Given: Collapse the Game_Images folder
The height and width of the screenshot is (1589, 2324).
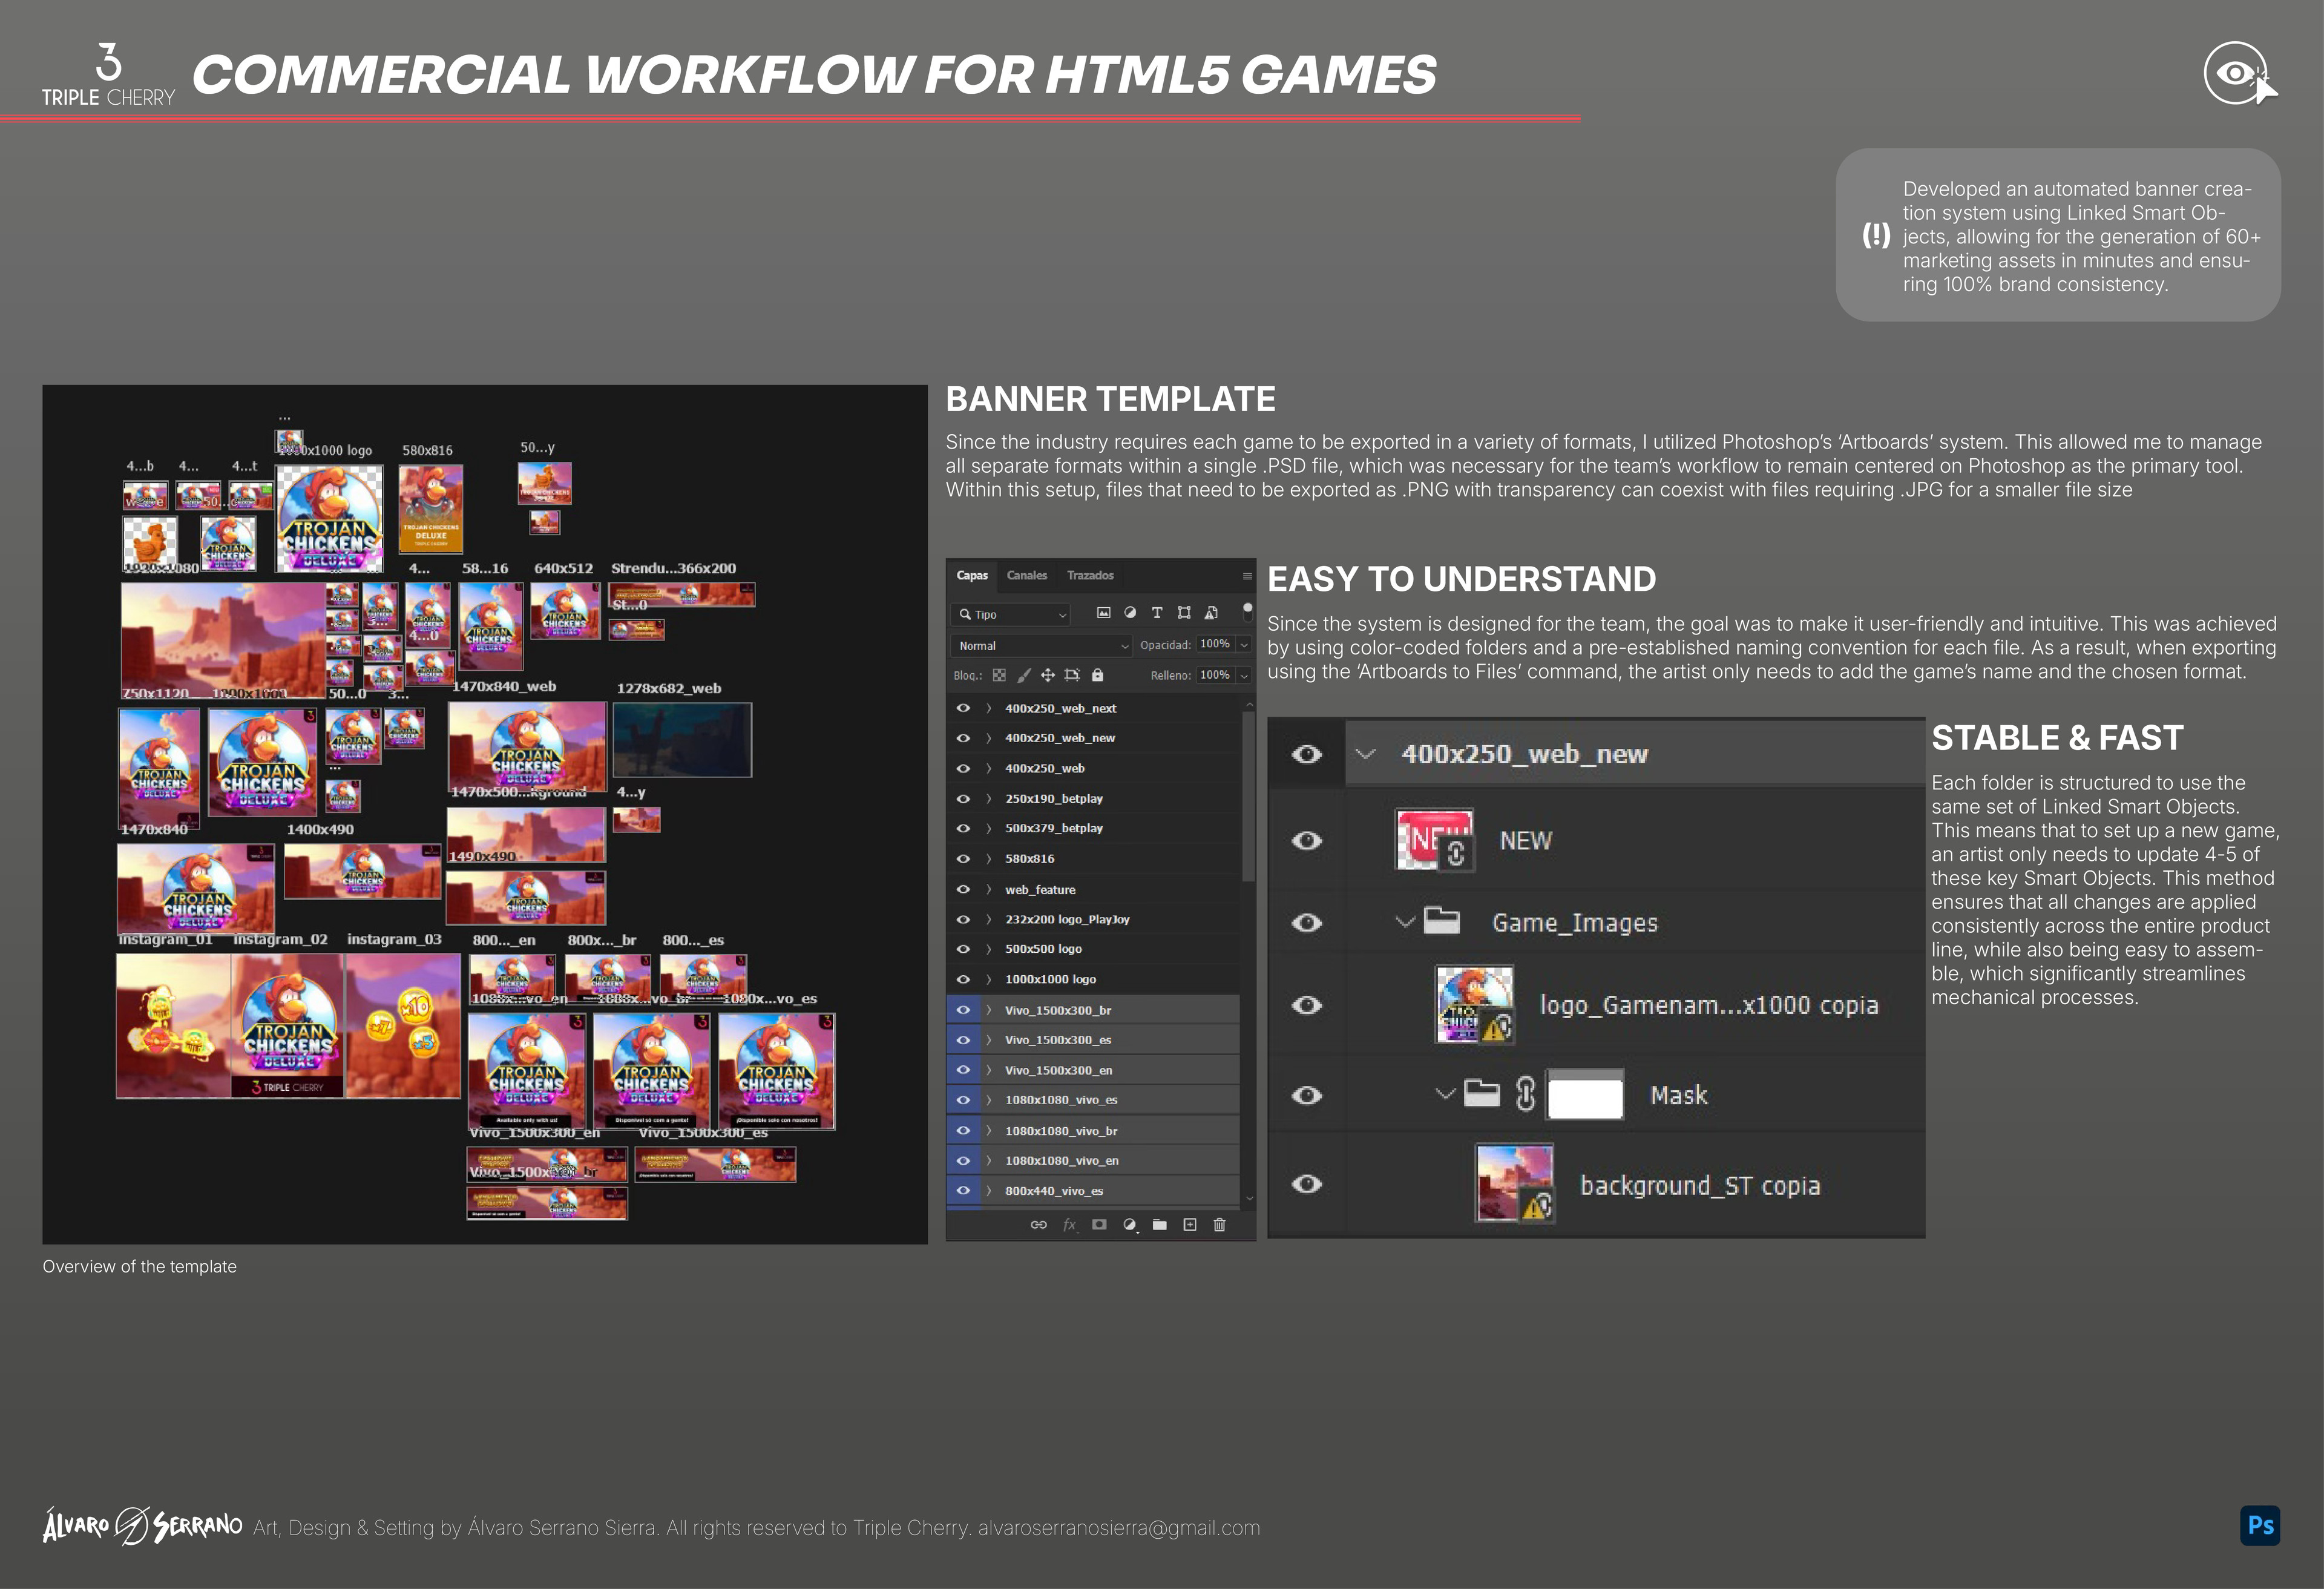Looking at the screenshot, I should tap(1405, 922).
